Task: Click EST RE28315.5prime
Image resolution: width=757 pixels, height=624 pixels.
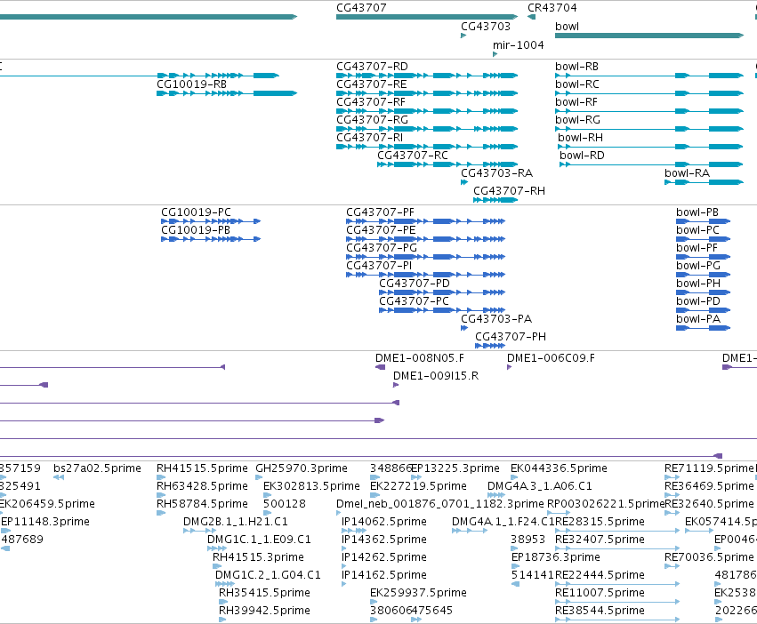Action: [x=617, y=531]
